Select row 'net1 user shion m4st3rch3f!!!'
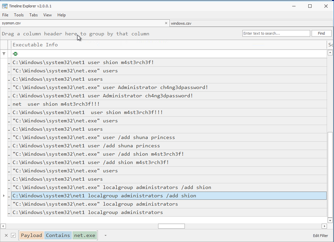 click(169, 113)
